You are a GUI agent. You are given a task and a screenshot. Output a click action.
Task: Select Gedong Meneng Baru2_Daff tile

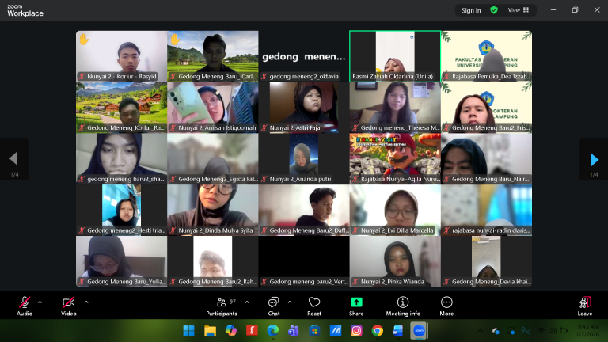coord(304,210)
